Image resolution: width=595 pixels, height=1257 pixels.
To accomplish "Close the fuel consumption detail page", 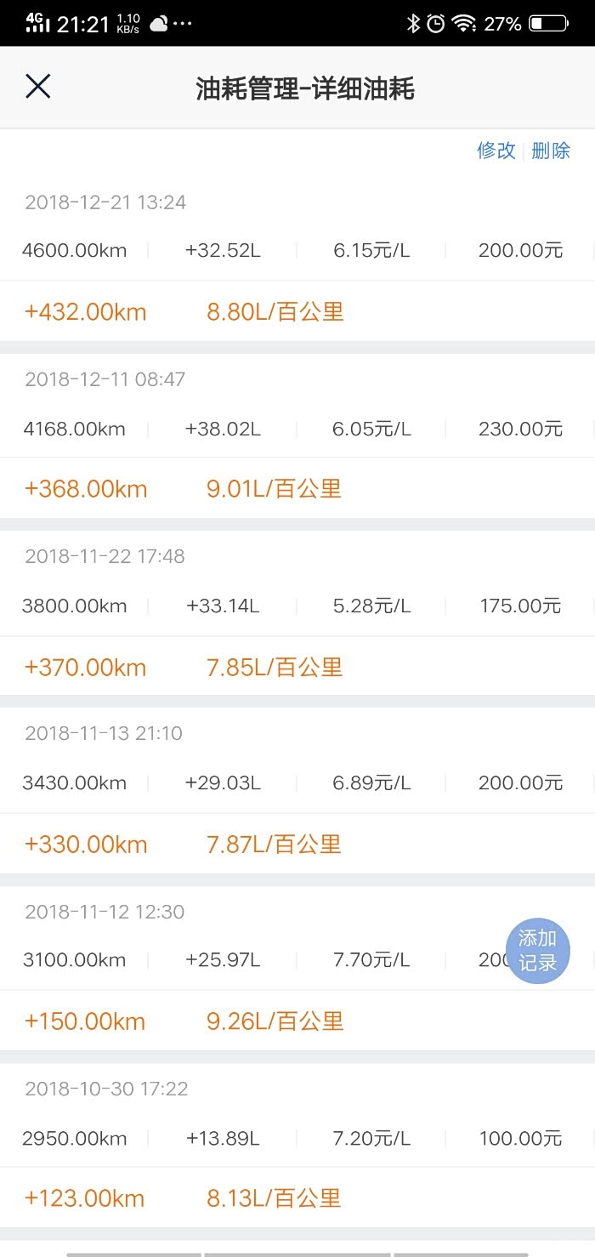I will [38, 87].
